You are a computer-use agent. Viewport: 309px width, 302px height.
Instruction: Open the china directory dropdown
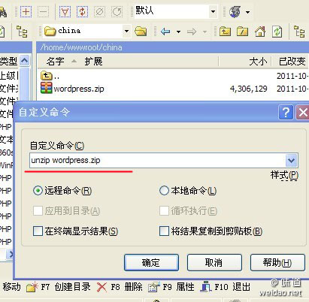point(126,32)
